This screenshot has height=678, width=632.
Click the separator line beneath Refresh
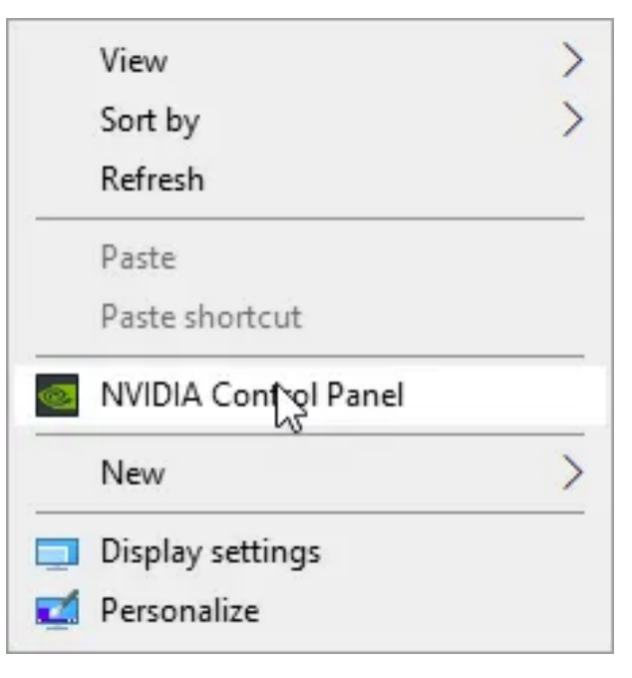pyautogui.click(x=310, y=219)
